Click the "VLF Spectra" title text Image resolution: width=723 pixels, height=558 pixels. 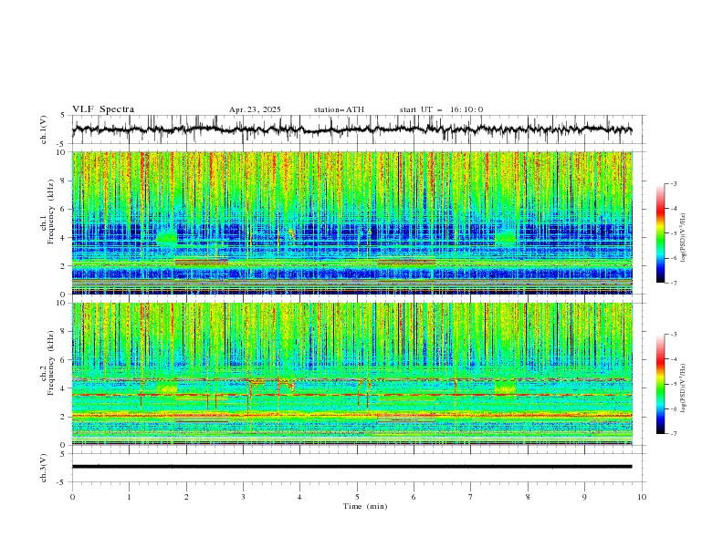[103, 109]
